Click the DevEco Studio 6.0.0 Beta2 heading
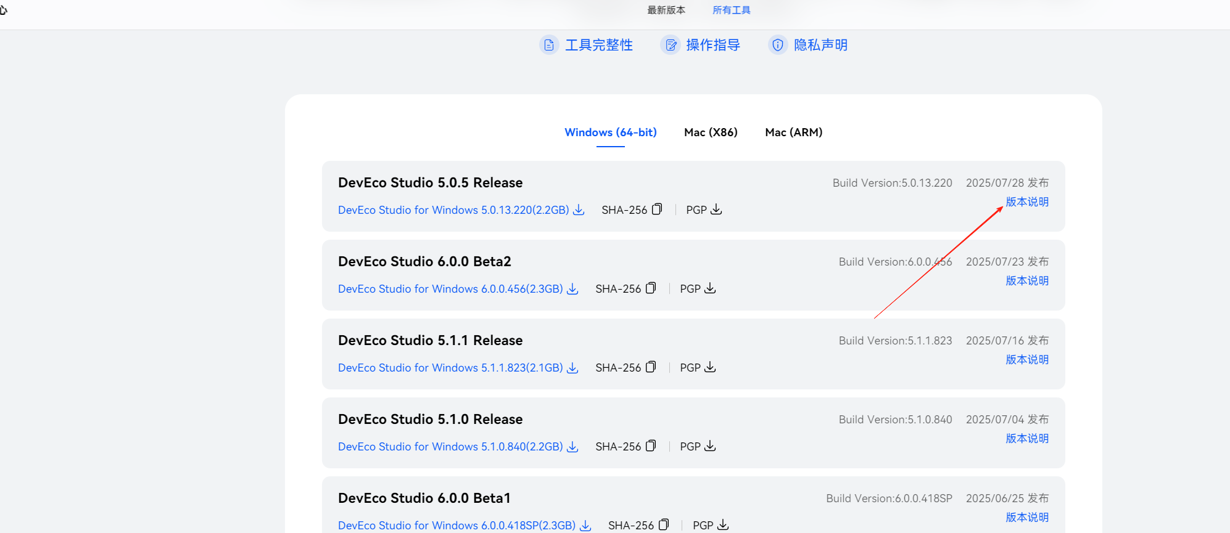 click(x=424, y=262)
